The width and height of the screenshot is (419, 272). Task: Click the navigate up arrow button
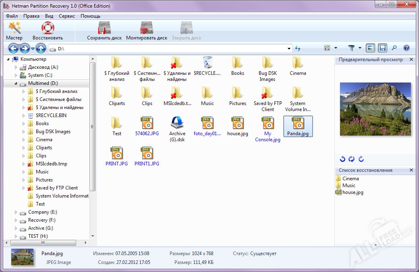click(x=41, y=49)
